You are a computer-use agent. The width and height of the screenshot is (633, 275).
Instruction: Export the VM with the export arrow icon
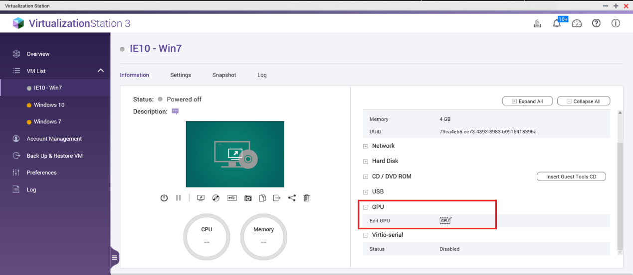tap(277, 198)
